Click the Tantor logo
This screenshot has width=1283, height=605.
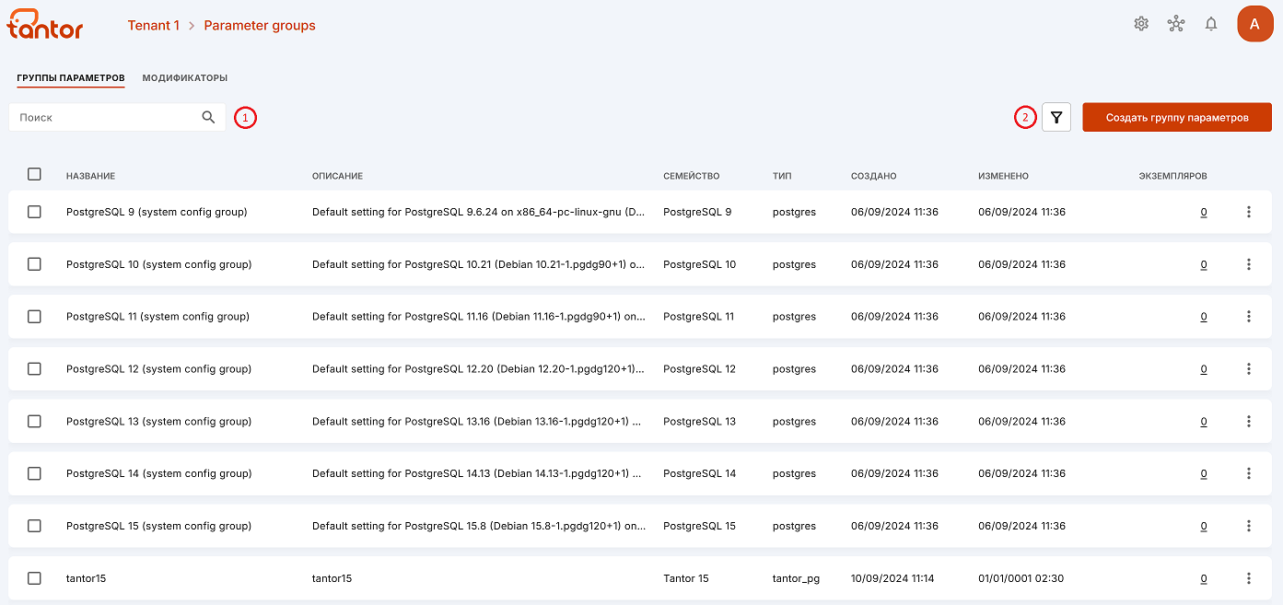(45, 25)
